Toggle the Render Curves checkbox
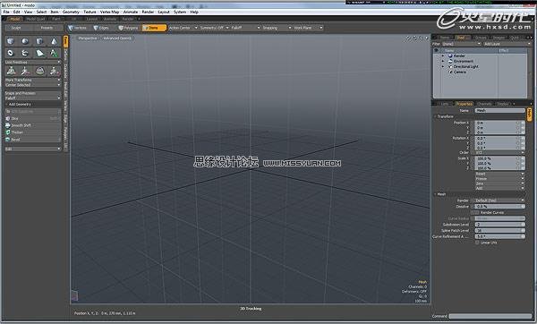The width and height of the screenshot is (537, 324). pos(476,213)
